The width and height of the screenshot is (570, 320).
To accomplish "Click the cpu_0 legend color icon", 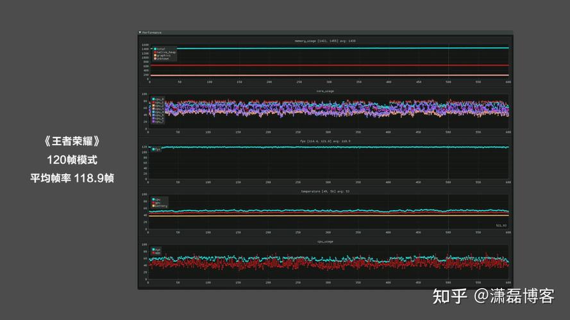I will [x=154, y=99].
